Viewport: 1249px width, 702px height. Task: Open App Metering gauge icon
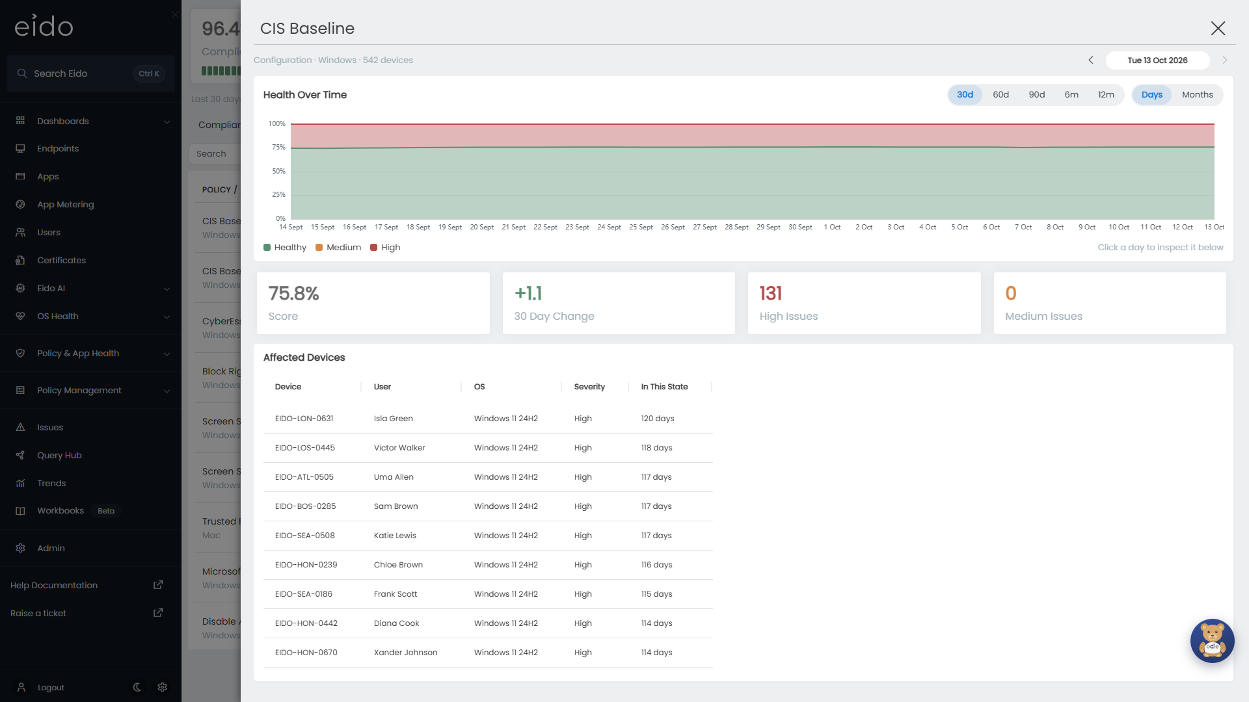(20, 205)
